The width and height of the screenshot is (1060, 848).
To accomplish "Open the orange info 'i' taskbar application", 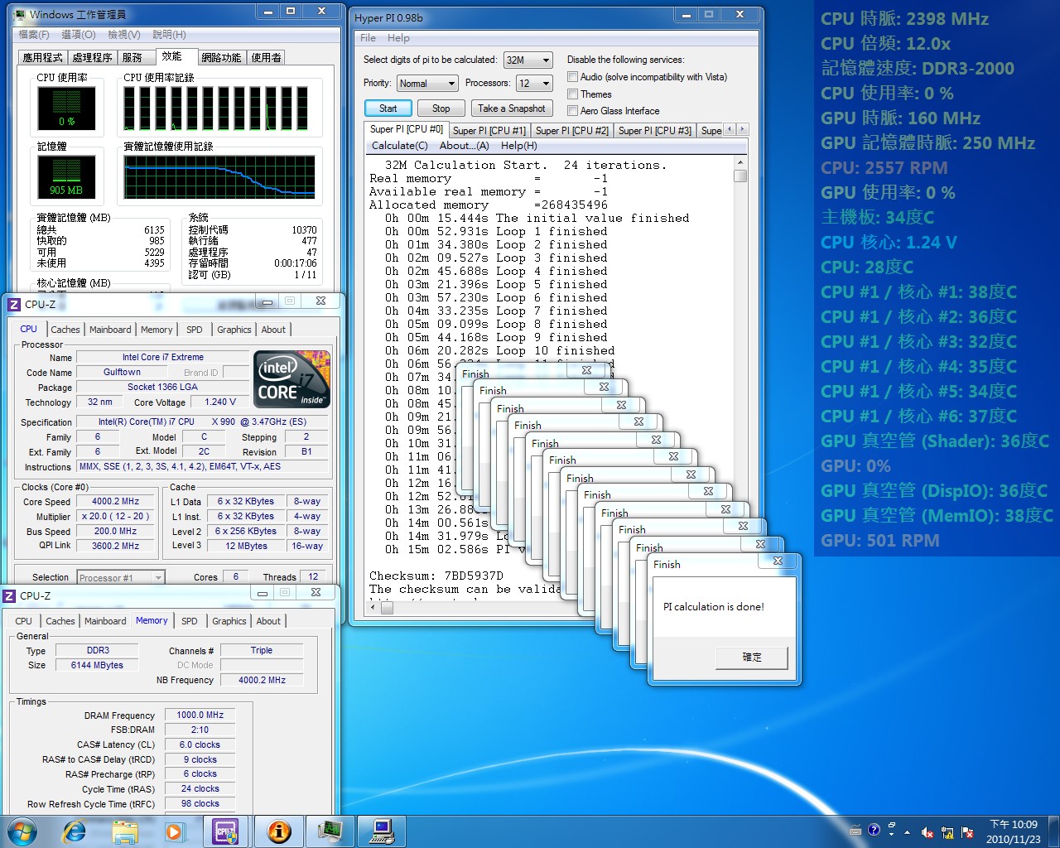I will point(279,831).
